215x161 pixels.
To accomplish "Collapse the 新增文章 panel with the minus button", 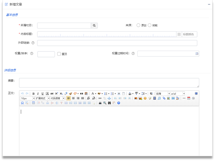I will pyautogui.click(x=209, y=4).
